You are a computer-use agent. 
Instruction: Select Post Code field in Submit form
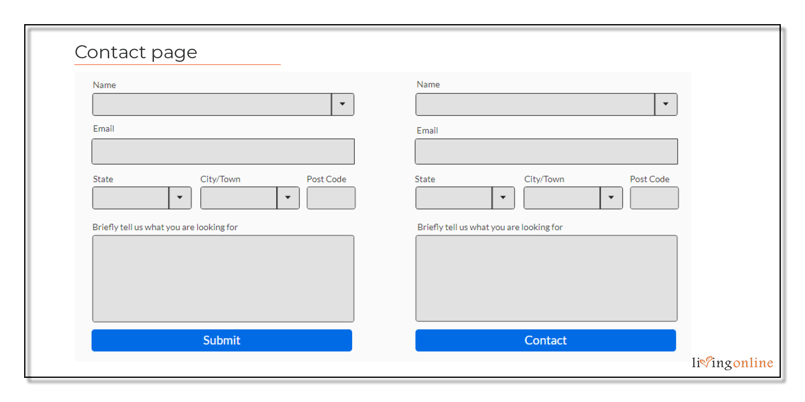tap(331, 198)
